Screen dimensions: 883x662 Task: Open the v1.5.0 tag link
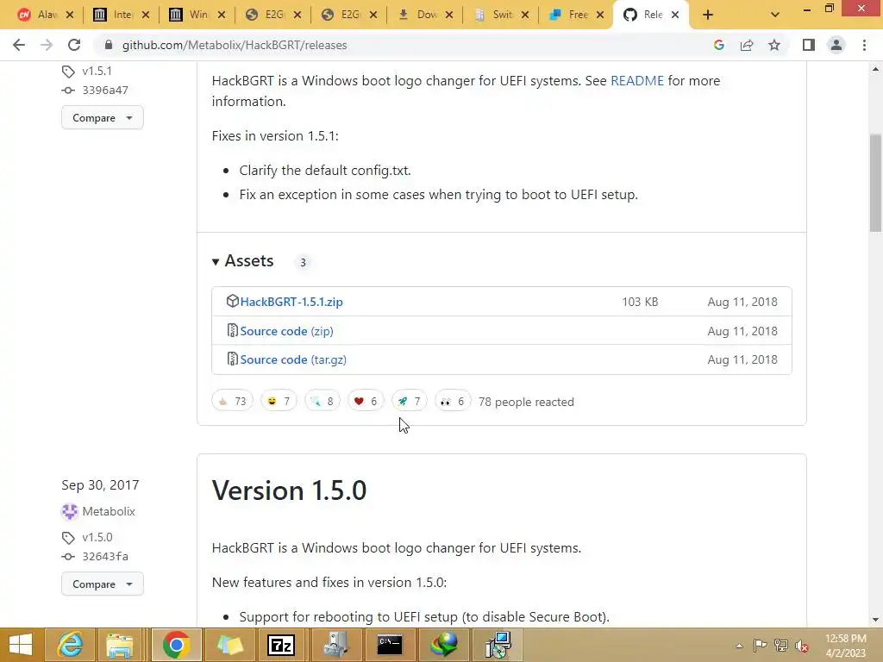coord(97,538)
